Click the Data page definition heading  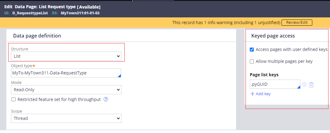(37, 36)
